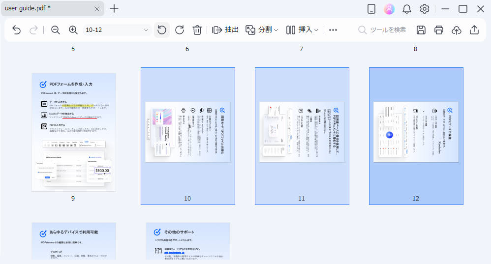Image resolution: width=491 pixels, height=264 pixels.
Task: Upload to cloud with cloud icon
Action: click(457, 30)
